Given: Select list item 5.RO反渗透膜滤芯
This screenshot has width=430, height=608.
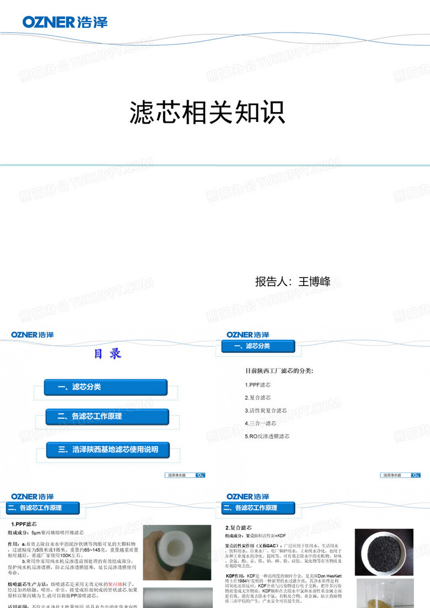Looking at the screenshot, I should coord(267,436).
